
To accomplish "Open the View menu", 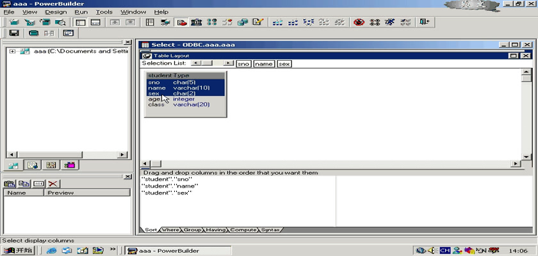I will 30,12.
